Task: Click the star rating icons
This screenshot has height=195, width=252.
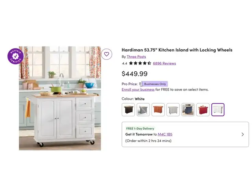Action: tap(140, 63)
